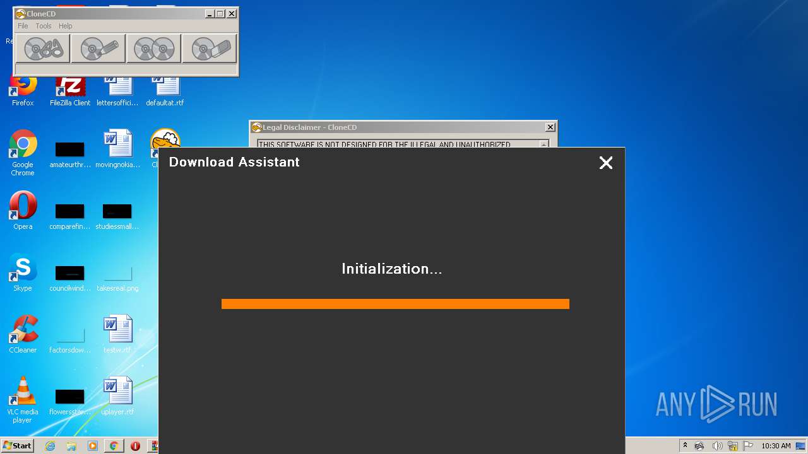The height and width of the screenshot is (454, 808).
Task: Select the flowersstar... file on the desktop
Action: (70, 401)
